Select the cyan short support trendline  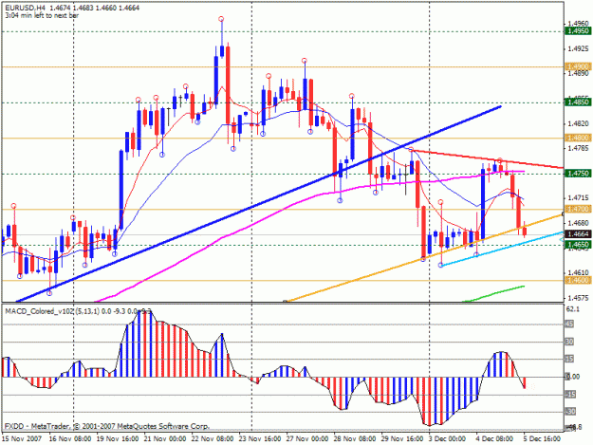click(x=503, y=249)
